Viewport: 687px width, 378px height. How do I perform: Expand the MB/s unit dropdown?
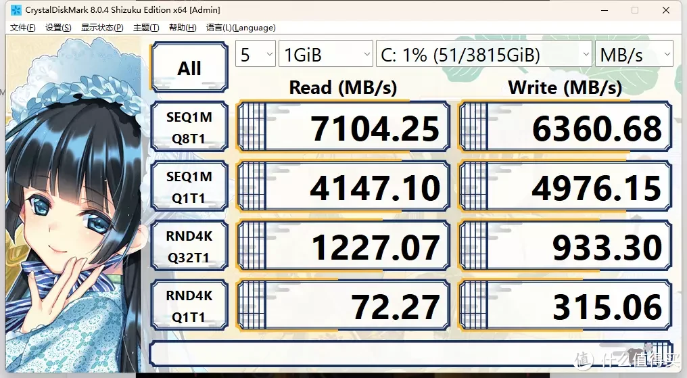[x=634, y=54]
